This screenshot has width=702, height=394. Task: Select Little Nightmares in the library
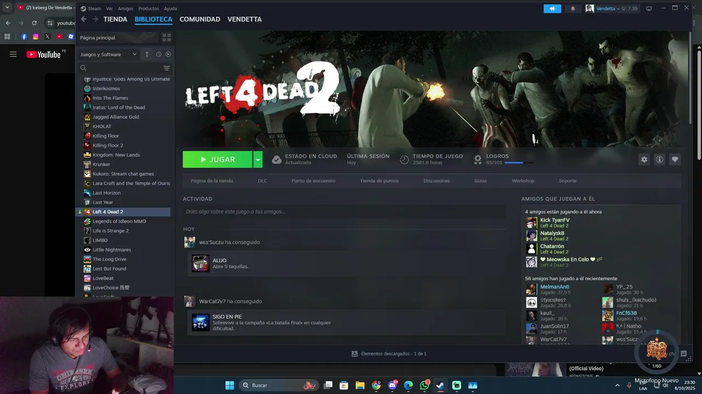tap(112, 250)
